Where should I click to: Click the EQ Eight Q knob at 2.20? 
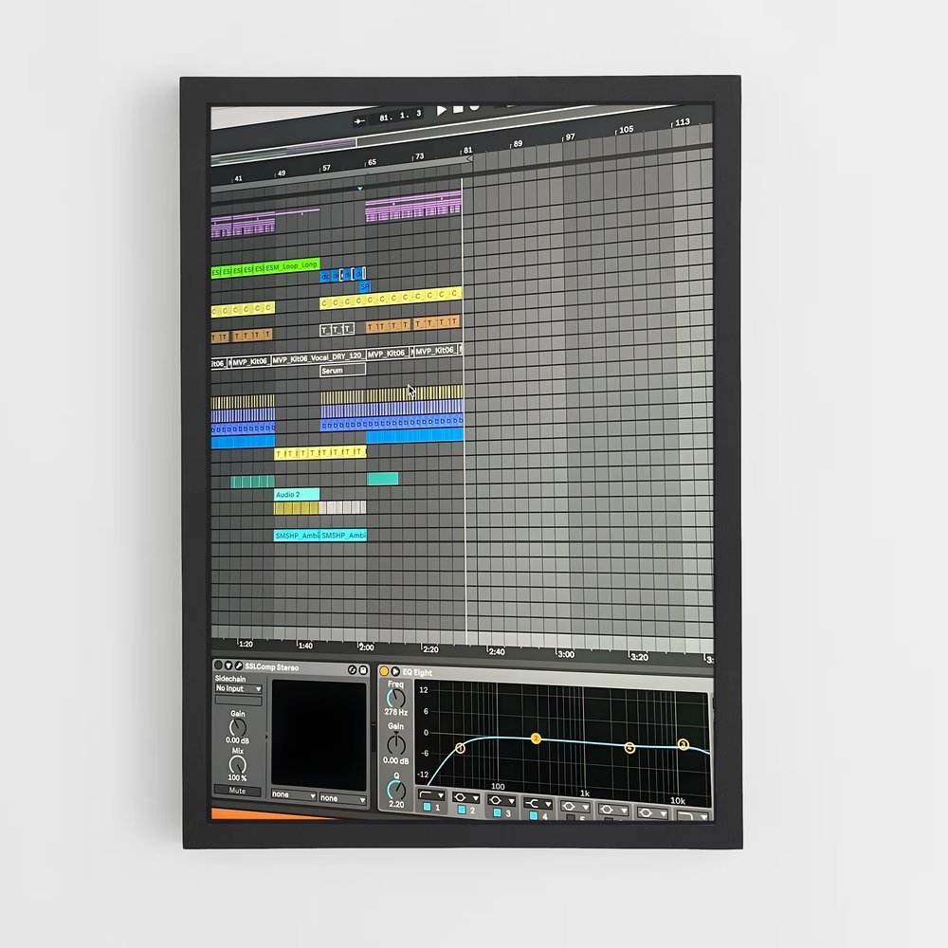[396, 790]
